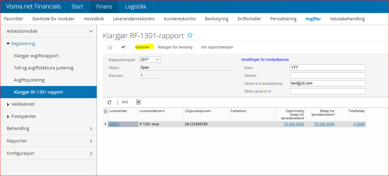This screenshot has height=176, width=389.
Task: Open Klargjør avgiftsrapport in sidebar
Action: click(x=36, y=56)
